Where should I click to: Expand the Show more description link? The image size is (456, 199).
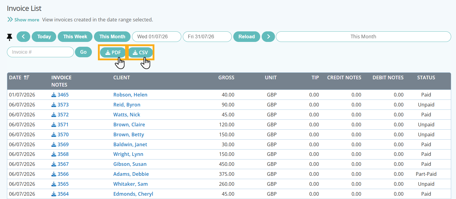point(23,20)
